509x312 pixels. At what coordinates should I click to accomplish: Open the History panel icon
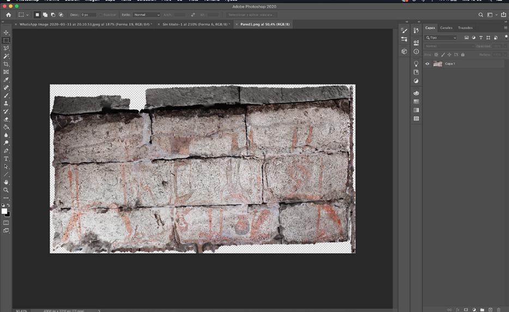point(416,30)
